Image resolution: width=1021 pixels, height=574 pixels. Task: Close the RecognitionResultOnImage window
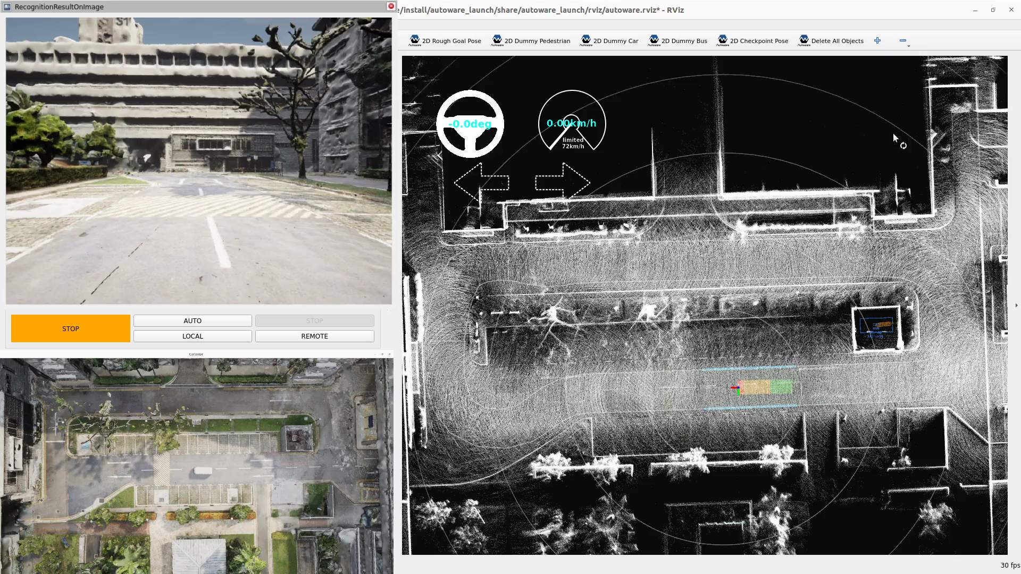pos(391,6)
